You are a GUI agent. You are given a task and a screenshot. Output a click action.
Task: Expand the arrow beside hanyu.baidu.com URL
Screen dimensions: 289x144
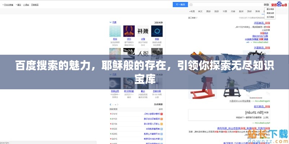tap(253, 123)
